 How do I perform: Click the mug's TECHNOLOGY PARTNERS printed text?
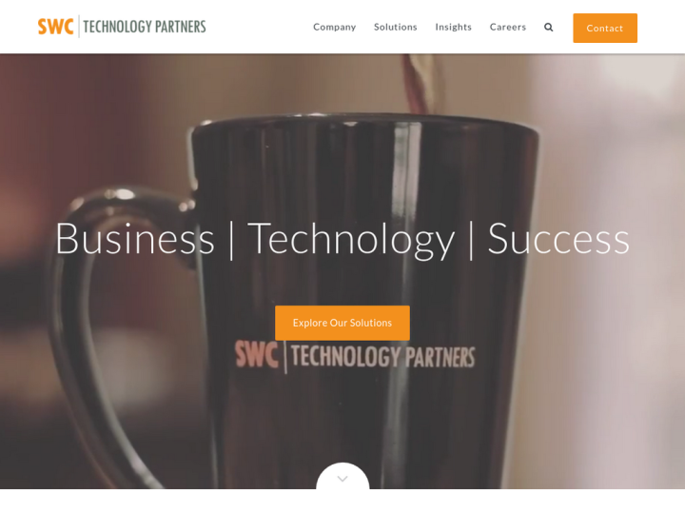[383, 357]
